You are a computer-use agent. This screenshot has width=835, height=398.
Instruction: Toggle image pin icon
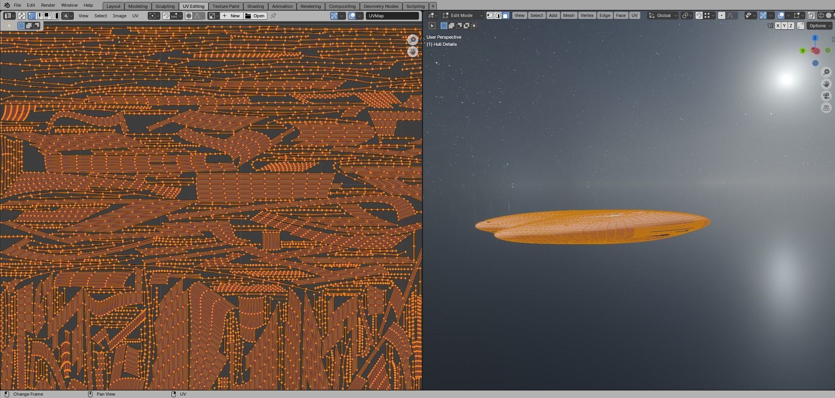pyautogui.click(x=273, y=16)
